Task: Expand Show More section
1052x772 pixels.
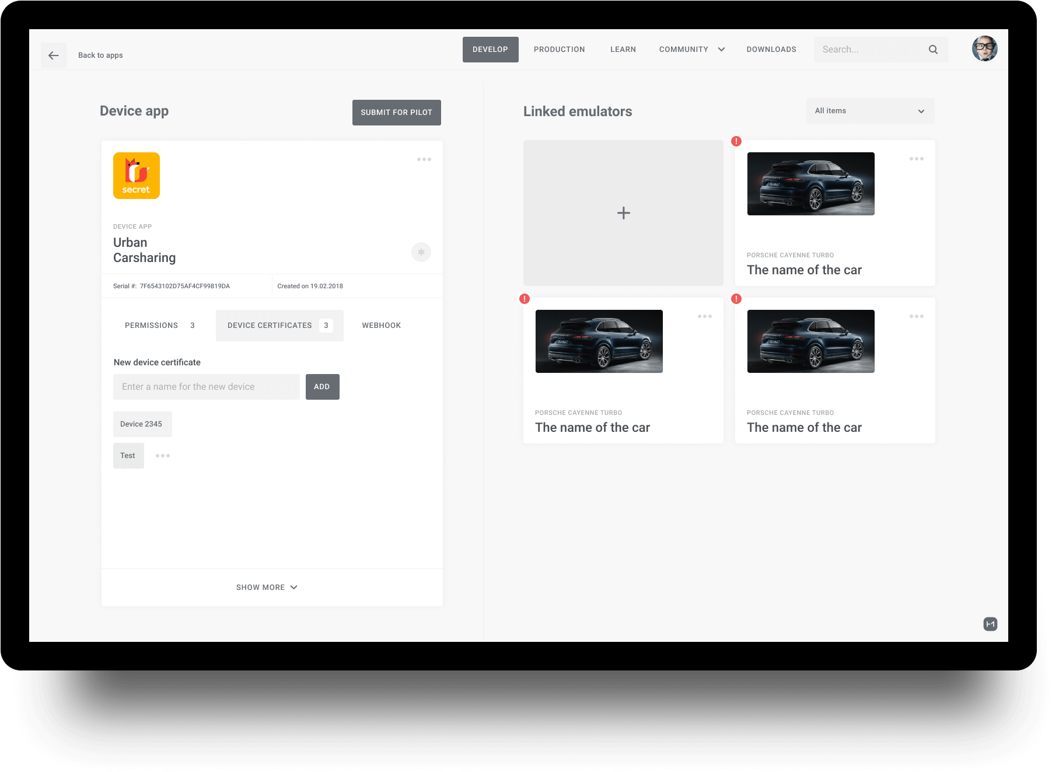Action: coord(267,588)
